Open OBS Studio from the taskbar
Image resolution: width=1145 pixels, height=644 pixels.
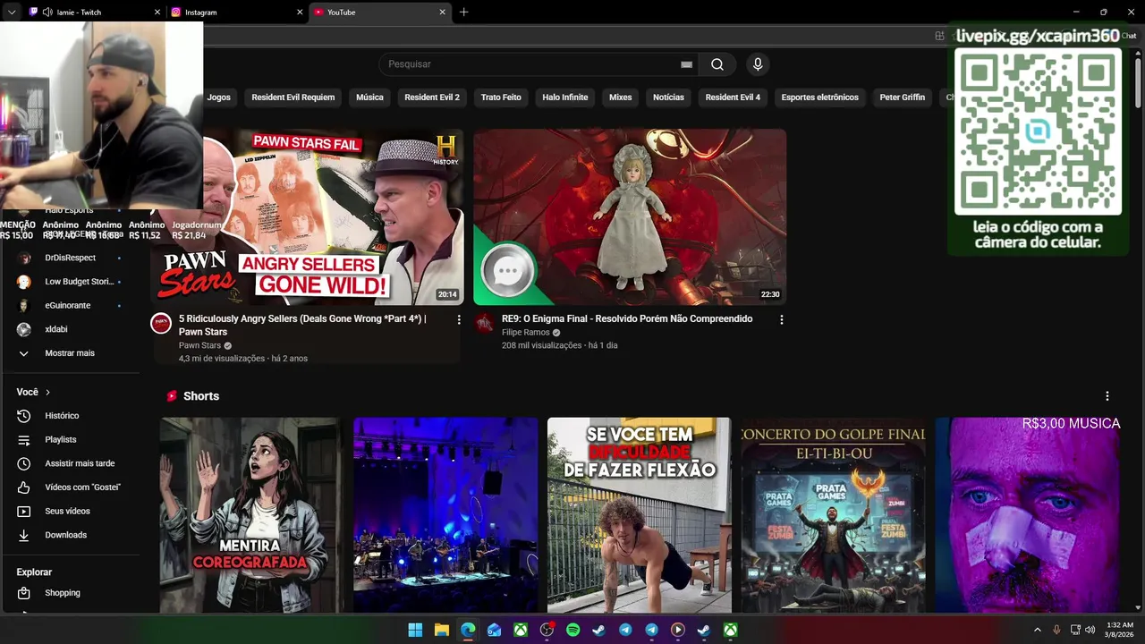(x=547, y=630)
